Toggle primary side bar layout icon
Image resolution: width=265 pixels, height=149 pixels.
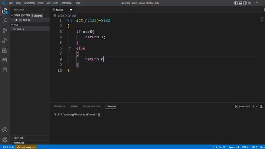[236, 3]
